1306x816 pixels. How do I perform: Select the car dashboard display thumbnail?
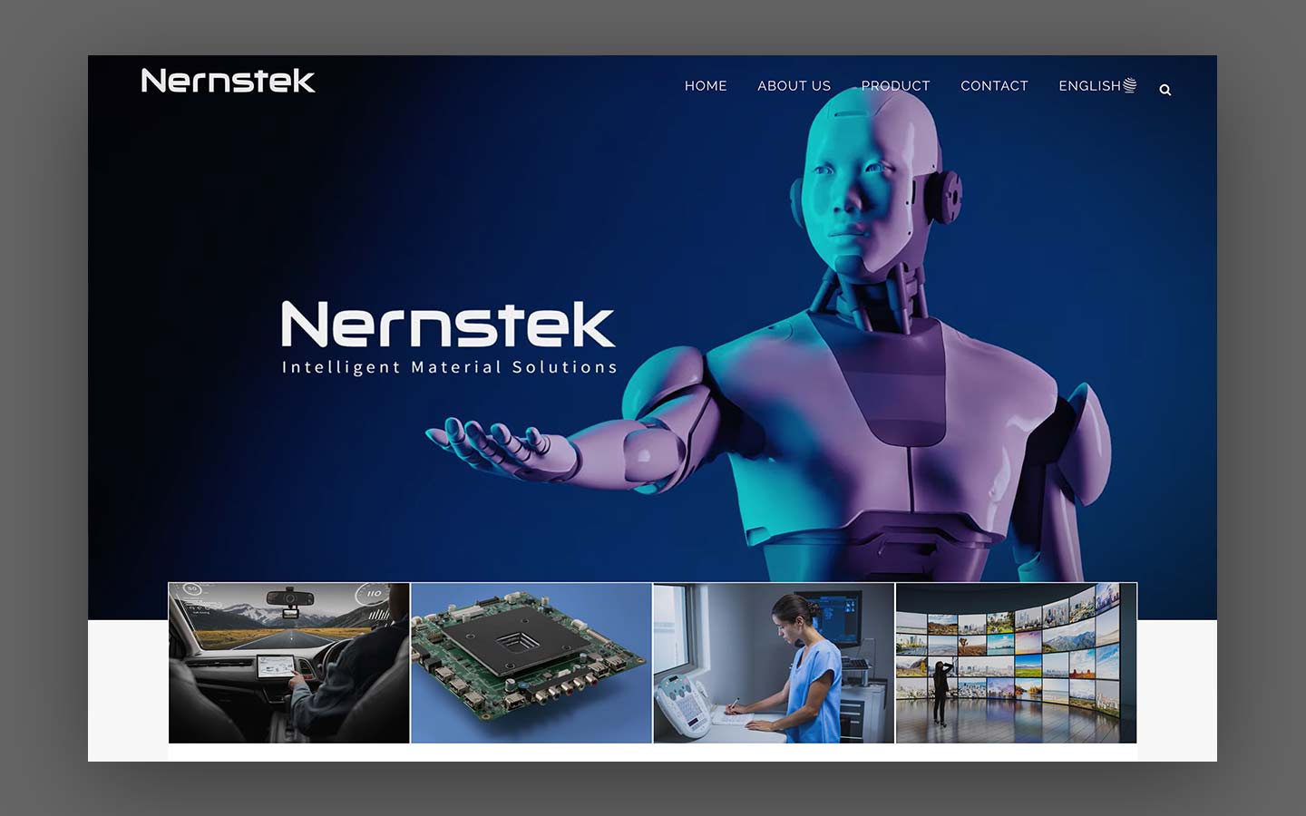[289, 663]
